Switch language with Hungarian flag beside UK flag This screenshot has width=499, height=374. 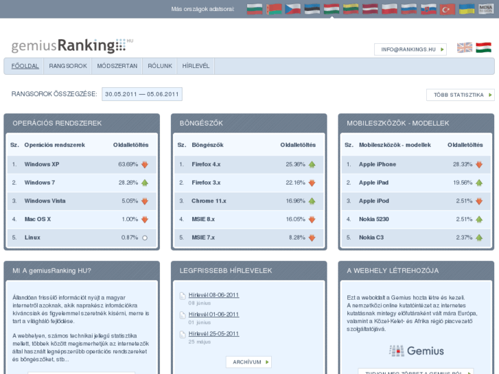[x=483, y=48]
